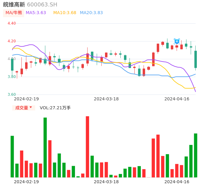Image resolution: width=210 pixels, height=186 pixels.
Task: Click the rightmost green volume bar
Action: [x=196, y=155]
